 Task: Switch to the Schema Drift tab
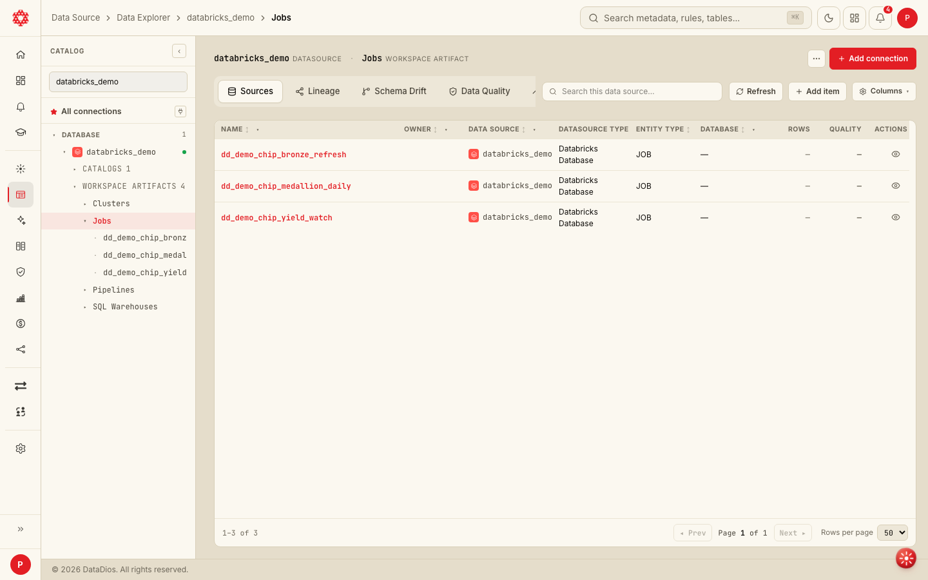(x=394, y=92)
